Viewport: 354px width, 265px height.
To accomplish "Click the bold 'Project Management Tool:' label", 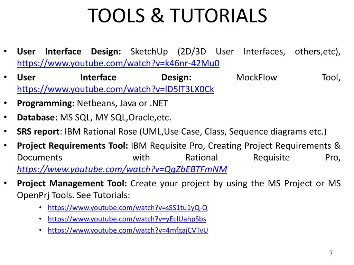I will [72, 184].
